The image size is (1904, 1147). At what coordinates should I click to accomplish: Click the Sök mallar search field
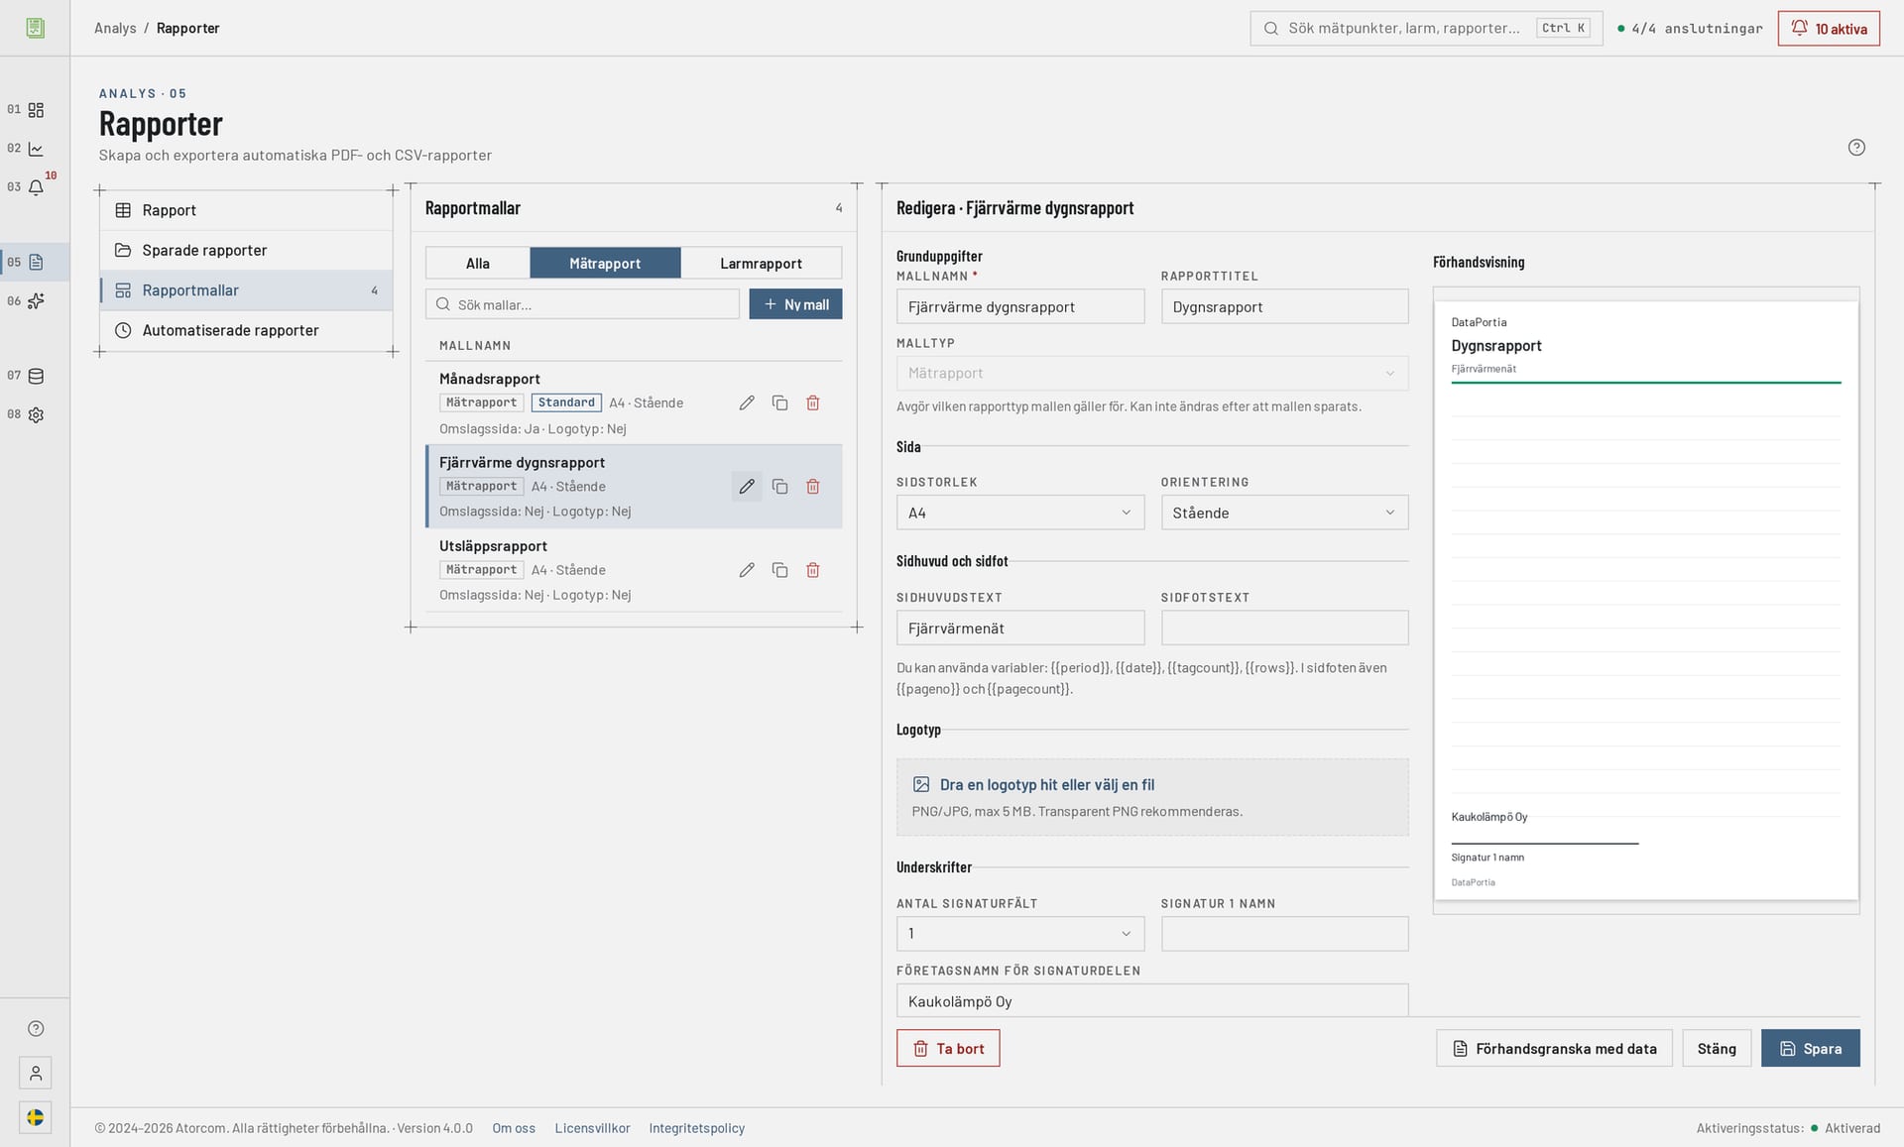(x=583, y=304)
